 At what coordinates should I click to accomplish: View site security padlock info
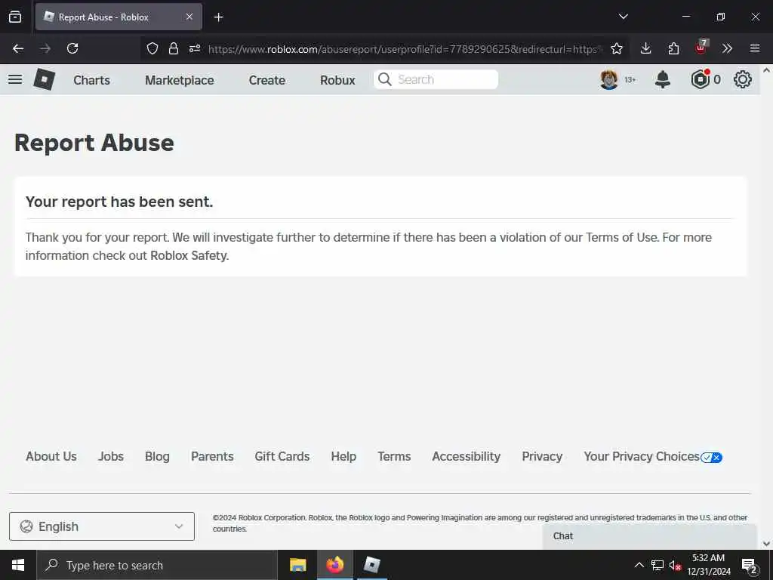174,48
